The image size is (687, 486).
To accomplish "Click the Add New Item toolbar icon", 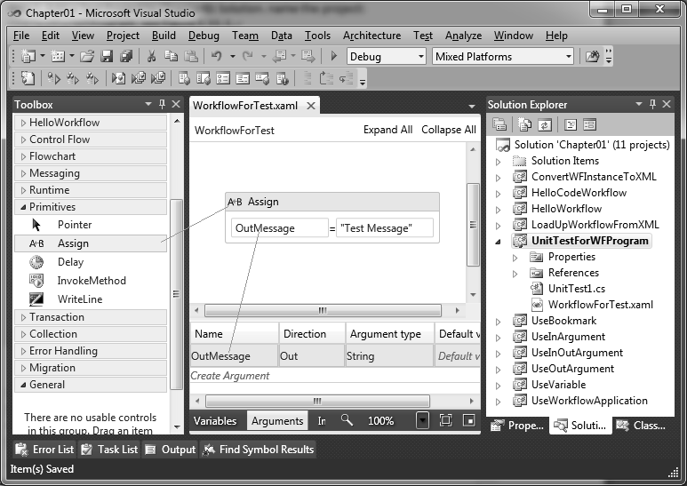I will tap(58, 56).
